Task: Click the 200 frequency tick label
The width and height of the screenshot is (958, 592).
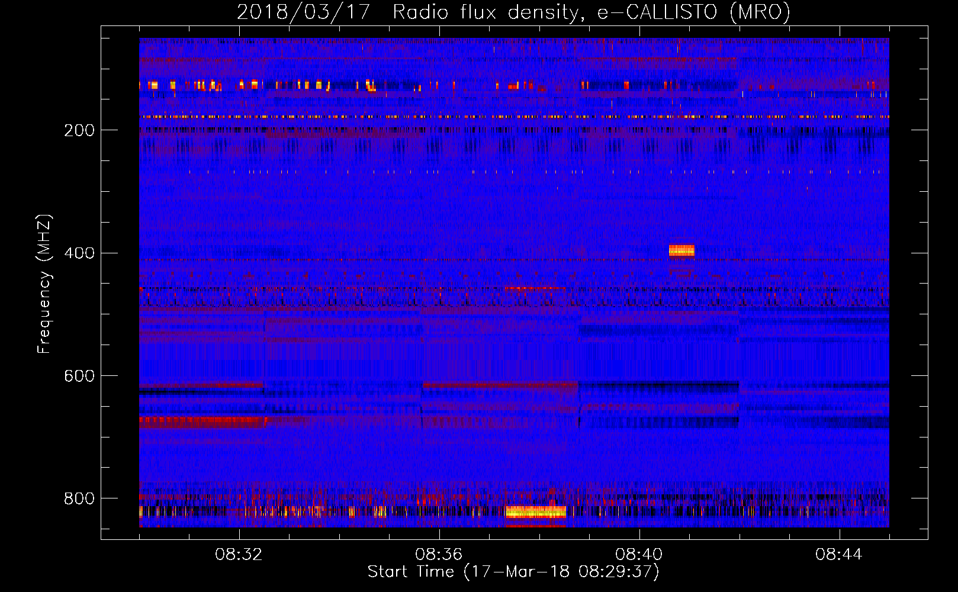Action: pos(79,130)
